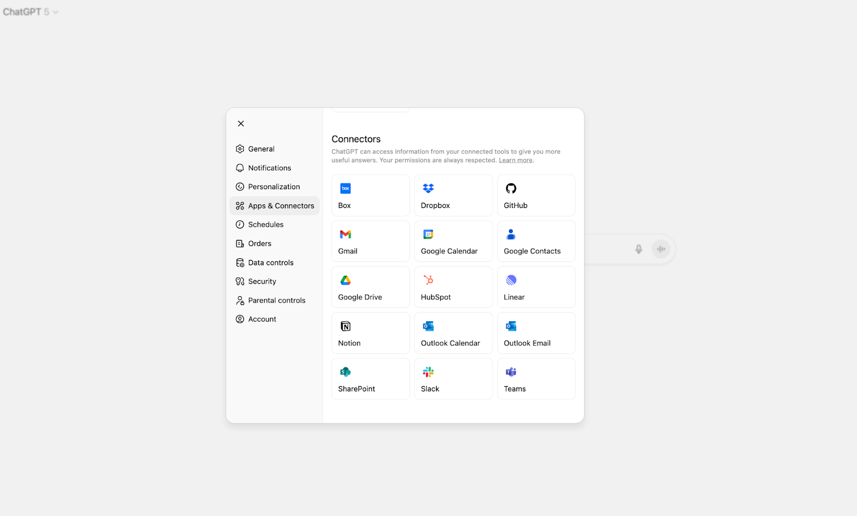857x516 pixels.
Task: Open the Outlook Calendar connector
Action: [x=453, y=333]
